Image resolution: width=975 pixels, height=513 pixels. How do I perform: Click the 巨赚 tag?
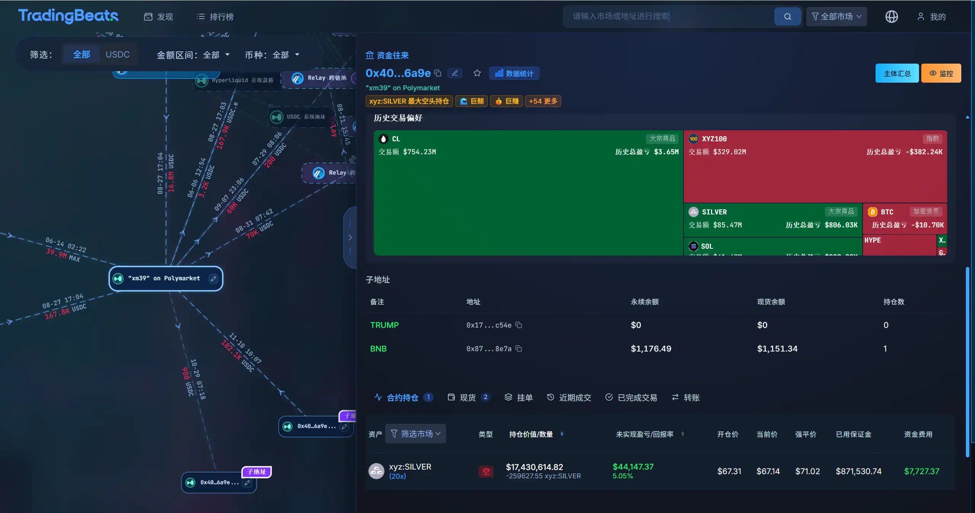tap(506, 101)
